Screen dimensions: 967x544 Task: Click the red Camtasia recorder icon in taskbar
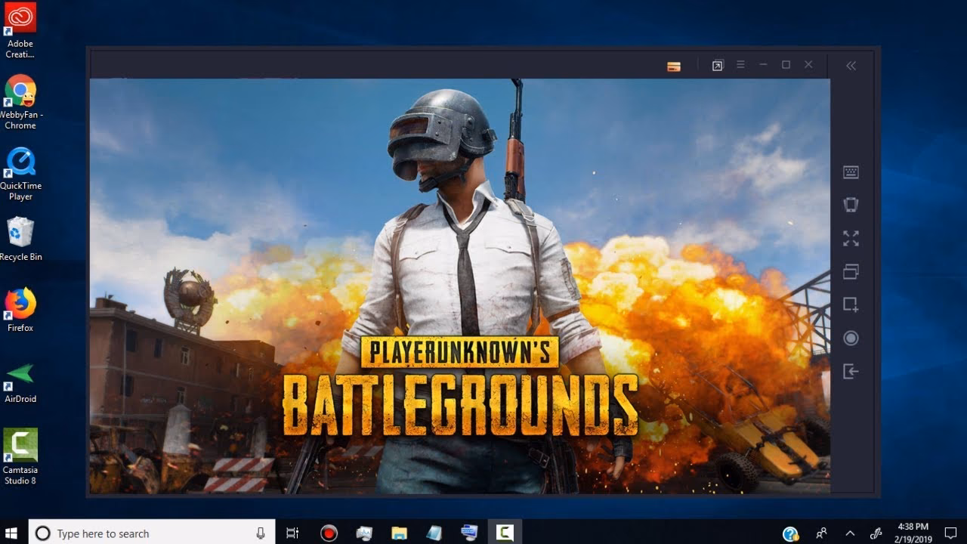coord(329,533)
